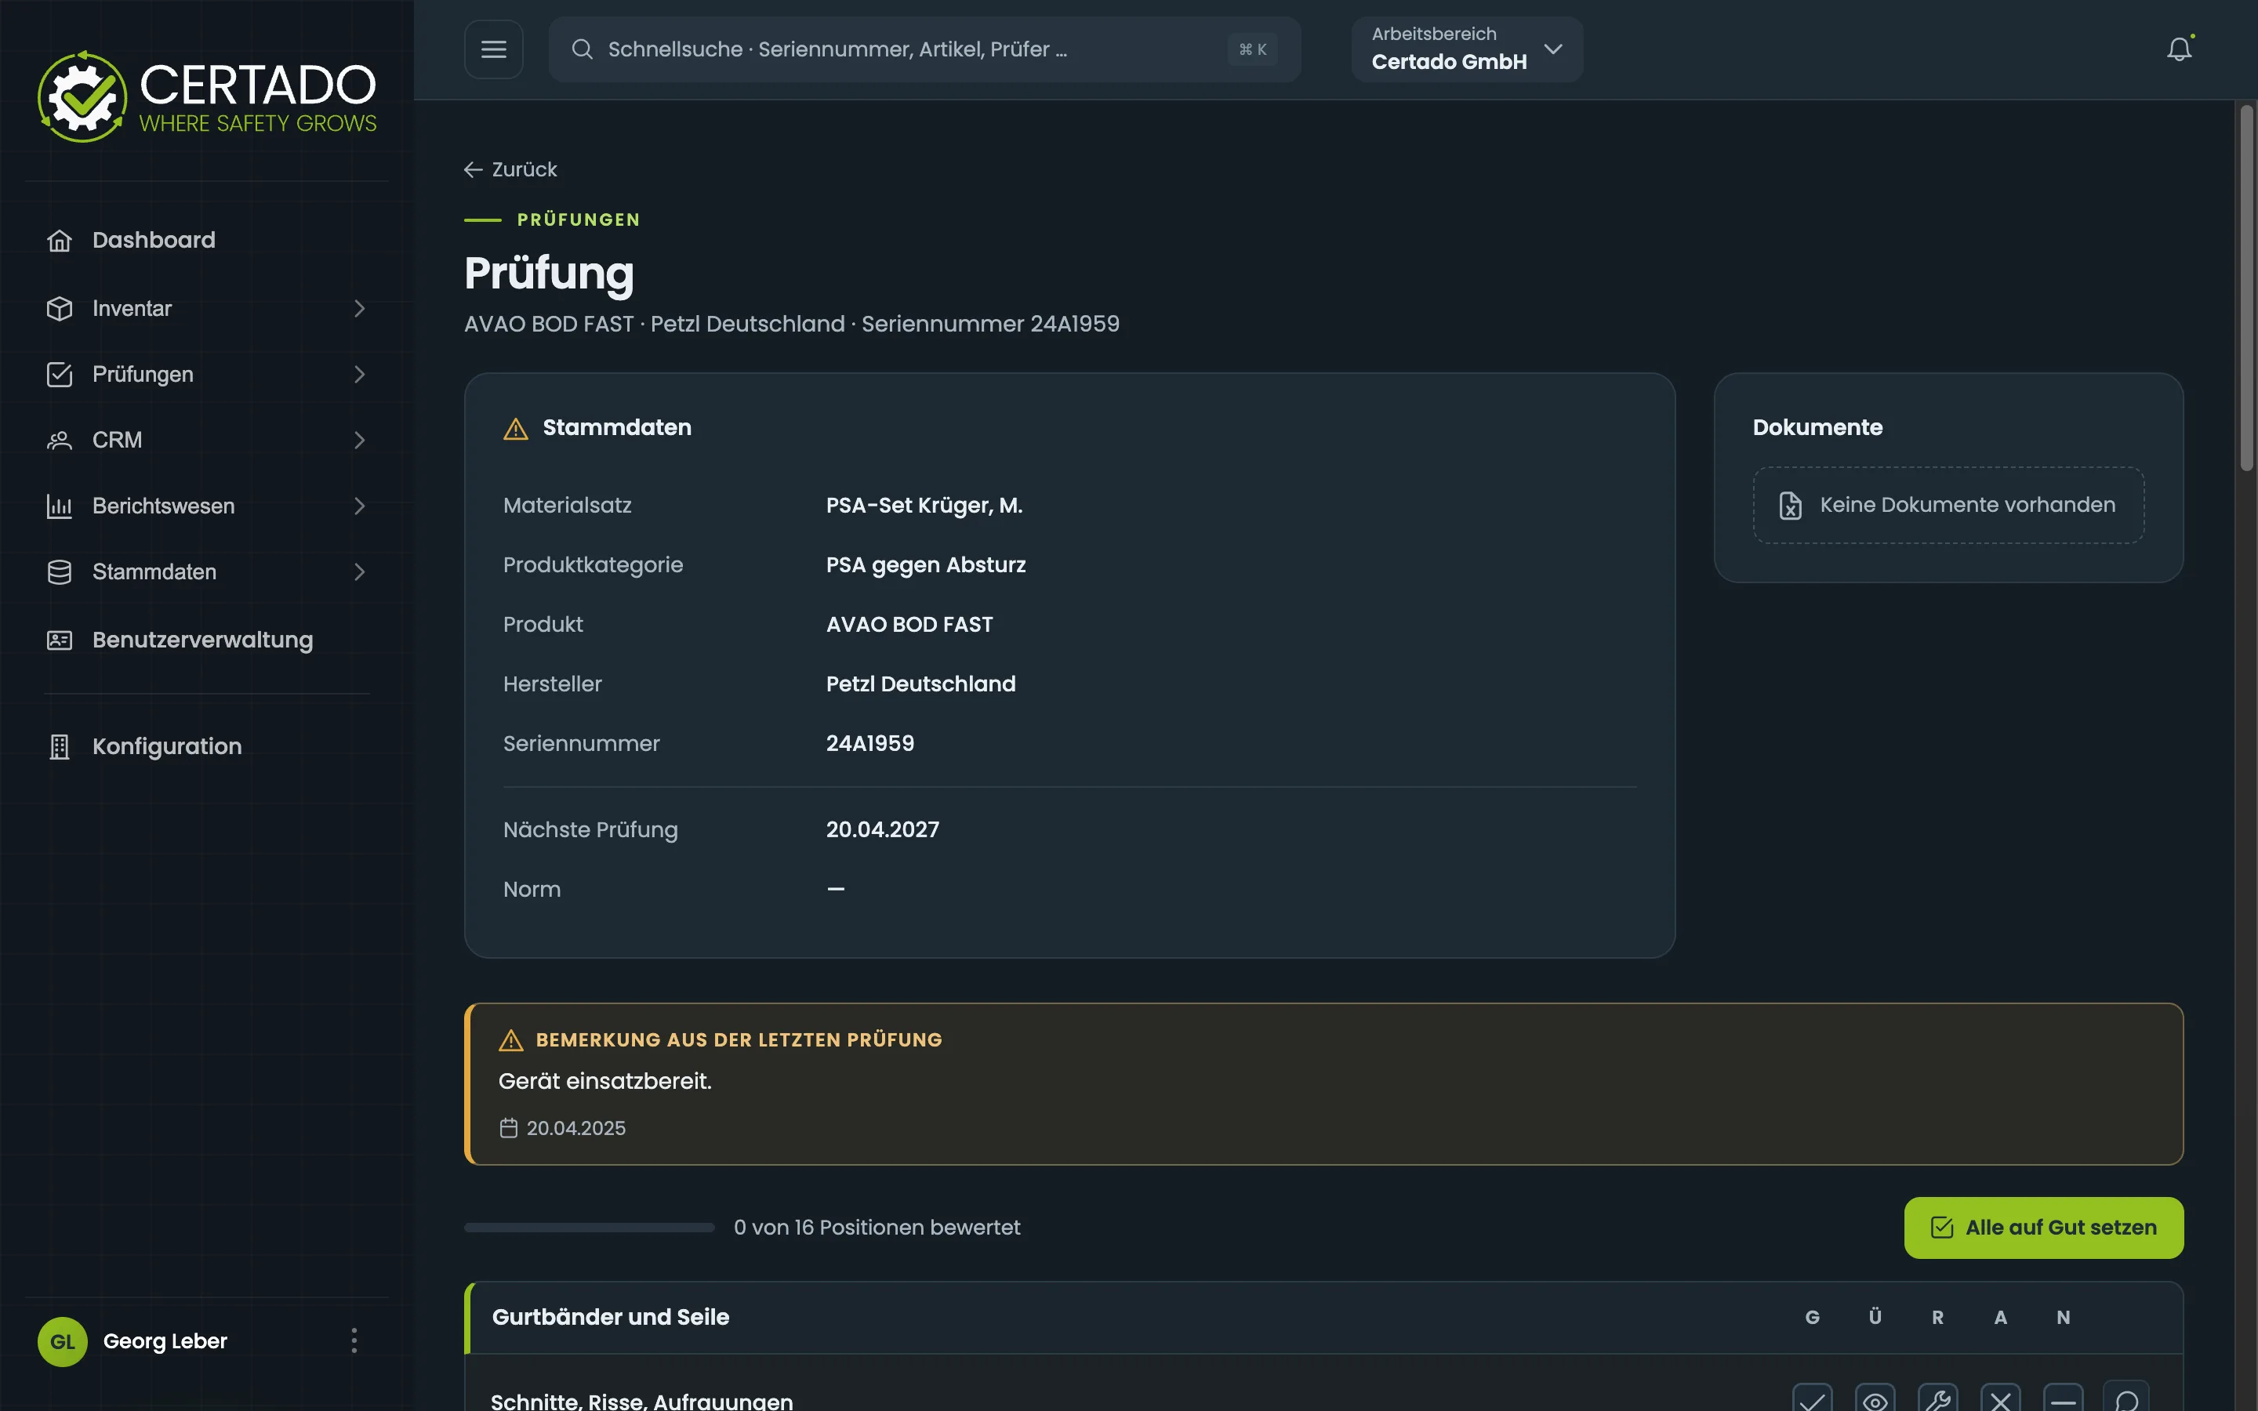
Task: Open the hamburger menu to collapse the sidebar
Action: pos(494,49)
